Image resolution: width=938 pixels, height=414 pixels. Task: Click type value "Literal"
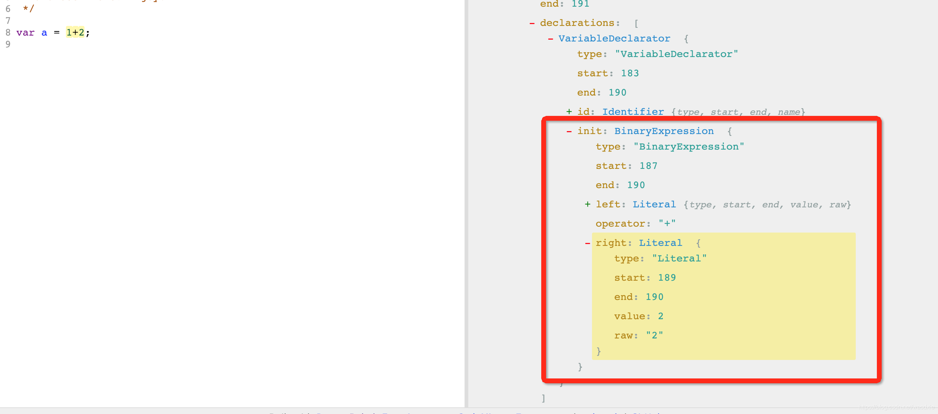[679, 258]
